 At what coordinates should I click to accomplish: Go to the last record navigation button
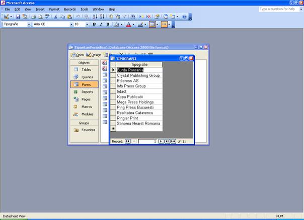pos(167,142)
